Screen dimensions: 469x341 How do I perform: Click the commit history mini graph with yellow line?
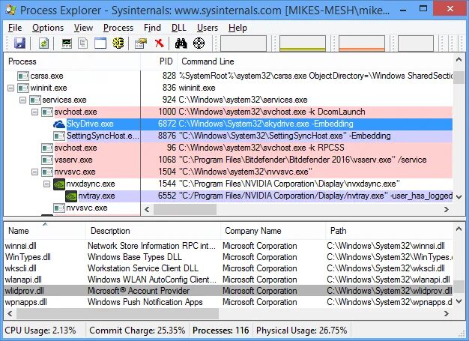pyautogui.click(x=303, y=43)
